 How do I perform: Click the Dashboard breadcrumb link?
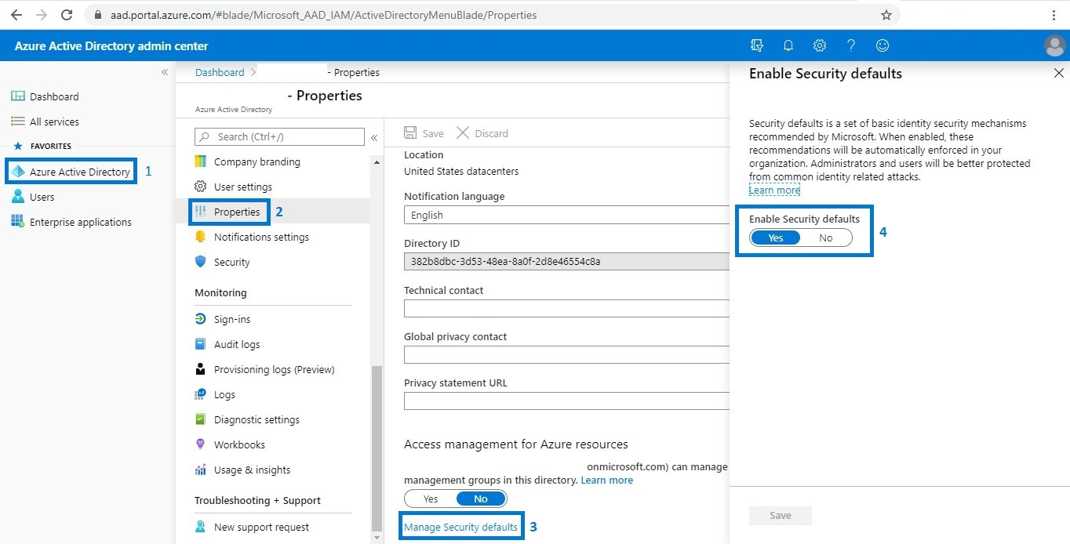[220, 72]
